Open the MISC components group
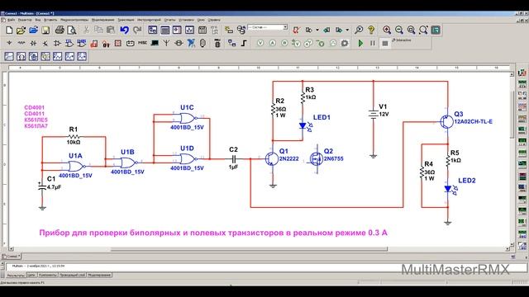529x297 pixels. click(x=142, y=43)
